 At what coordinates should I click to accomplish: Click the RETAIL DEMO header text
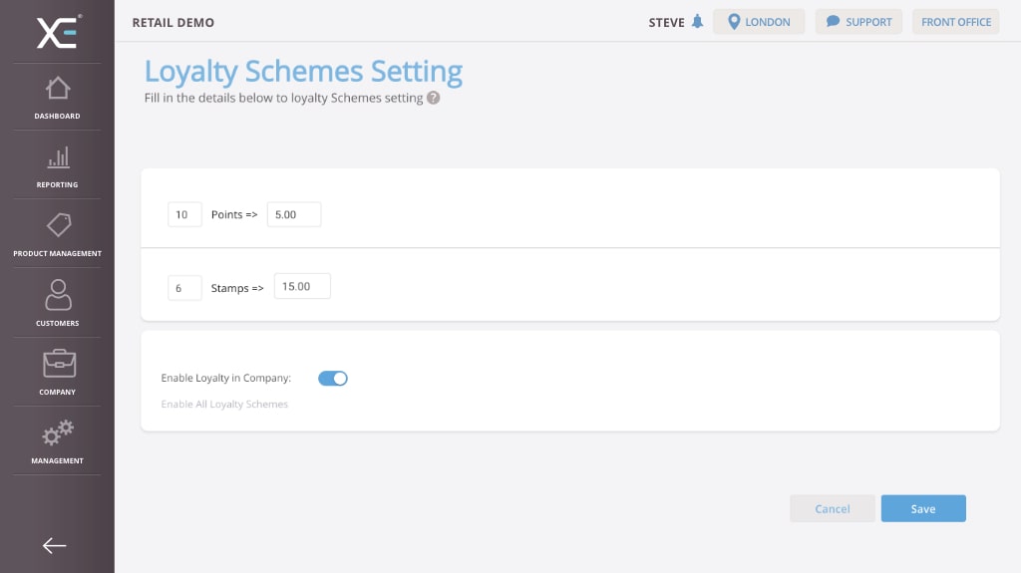tap(173, 22)
